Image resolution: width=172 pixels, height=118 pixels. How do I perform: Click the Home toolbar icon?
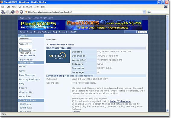pos(21,12)
